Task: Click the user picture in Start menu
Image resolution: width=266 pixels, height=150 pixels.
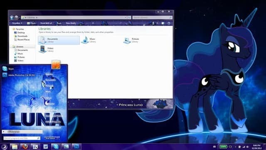Action: point(56,65)
